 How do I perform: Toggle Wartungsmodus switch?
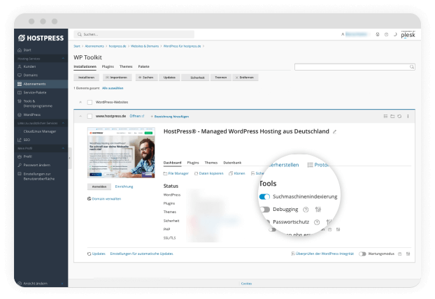tap(362, 254)
